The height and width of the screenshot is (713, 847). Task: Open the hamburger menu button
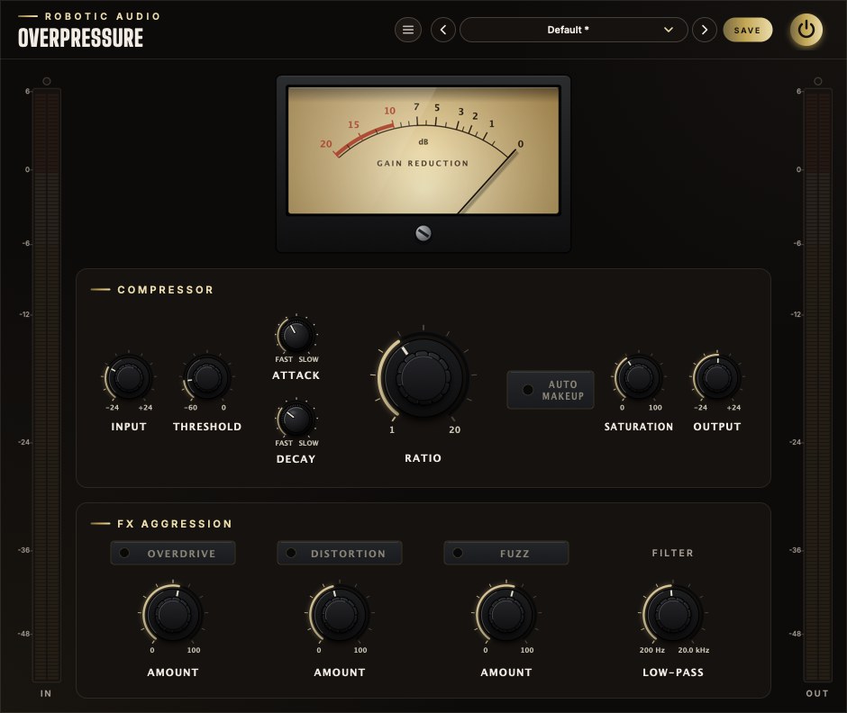point(408,30)
